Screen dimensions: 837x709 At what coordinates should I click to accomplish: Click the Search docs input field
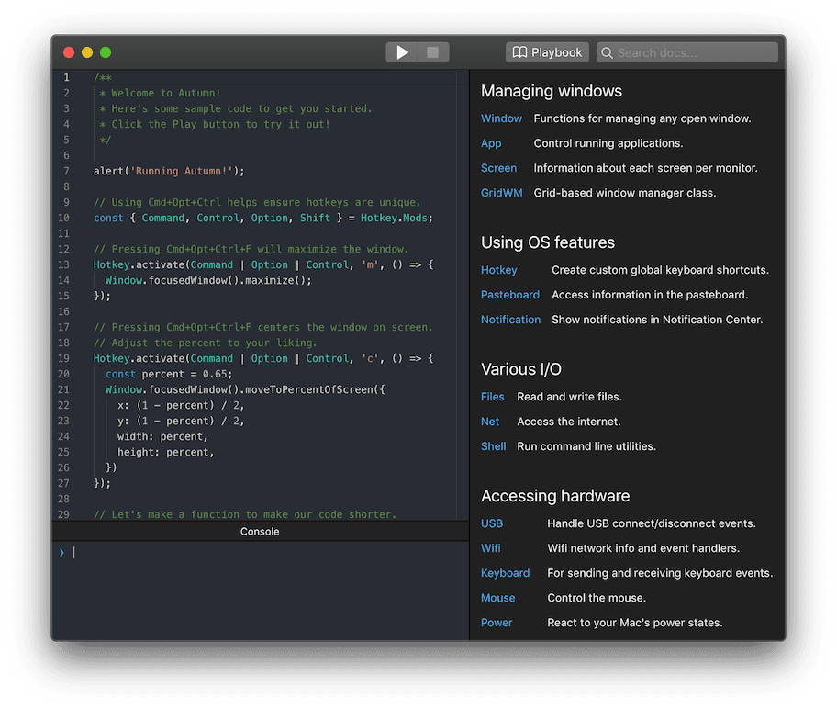tap(695, 52)
